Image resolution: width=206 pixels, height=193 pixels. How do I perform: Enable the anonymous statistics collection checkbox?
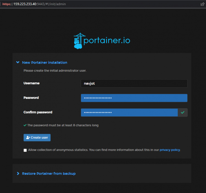pyautogui.click(x=25, y=150)
